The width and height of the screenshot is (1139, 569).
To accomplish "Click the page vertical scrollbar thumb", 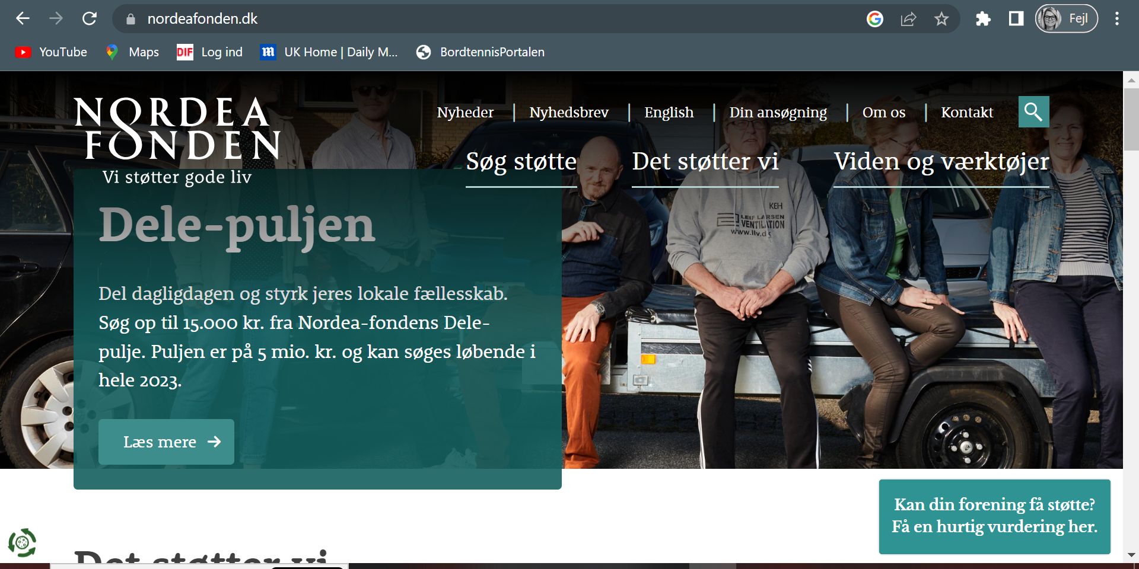I will (1131, 119).
